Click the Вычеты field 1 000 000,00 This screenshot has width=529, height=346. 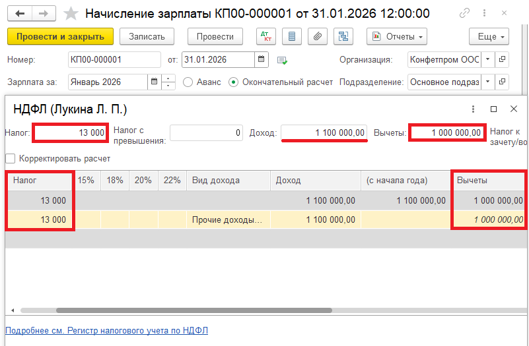tap(447, 132)
